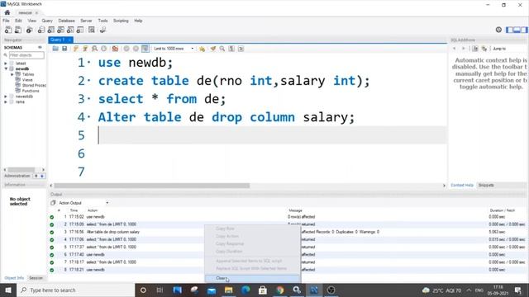Image resolution: width=529 pixels, height=297 pixels.
Task: Click the back arrow in SQL Additions
Action: click(454, 49)
